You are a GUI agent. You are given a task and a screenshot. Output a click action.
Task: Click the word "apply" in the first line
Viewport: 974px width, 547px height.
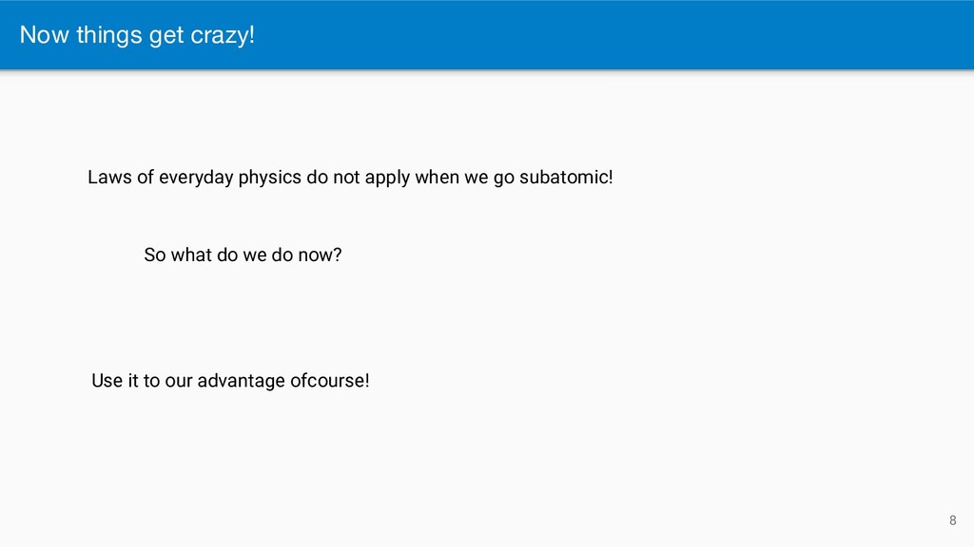point(385,178)
